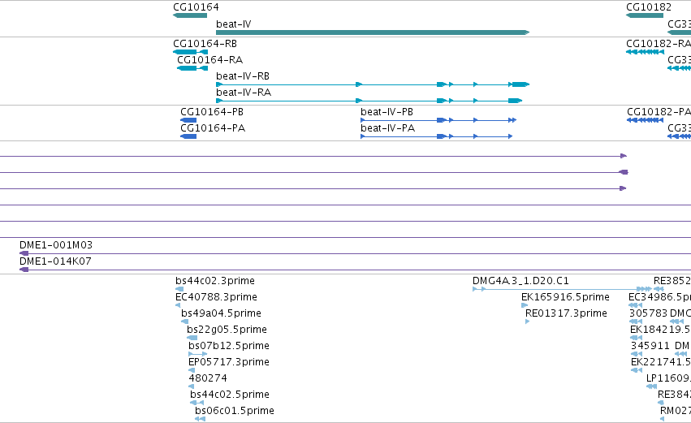Click the EK165916.5prime EST
Image resolution: width=691 pixels, height=423 pixels.
pos(565,297)
